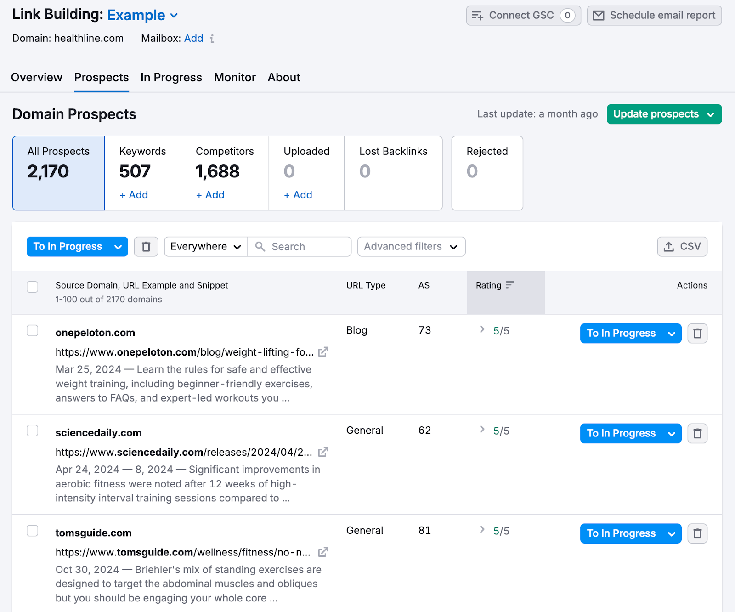Screen dimensions: 735x612
Task: Check the sciencedaily.com prospect checkbox
Action: 32,431
